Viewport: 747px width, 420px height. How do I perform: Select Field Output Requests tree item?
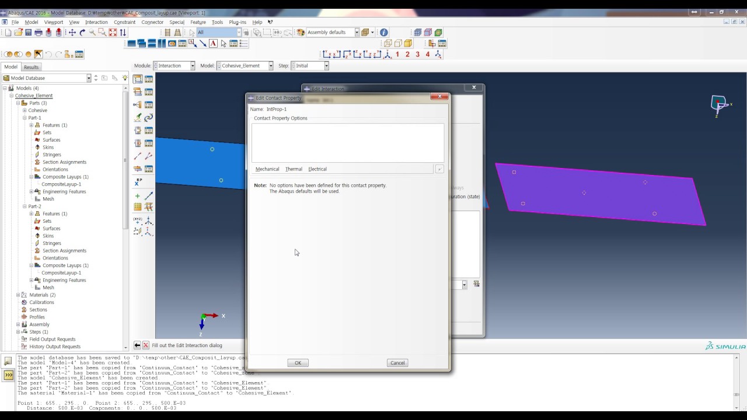pos(53,339)
